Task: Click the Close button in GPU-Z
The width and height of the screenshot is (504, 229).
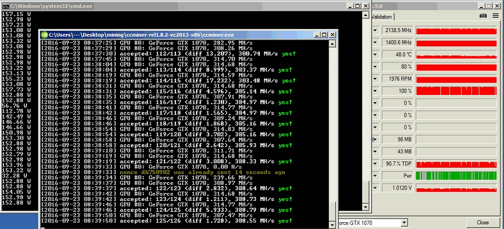Action: (482, 222)
